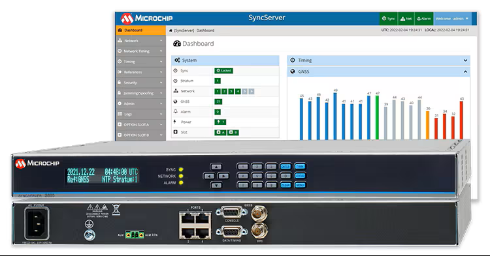Click Slot A badge in the Slot row

(220, 132)
